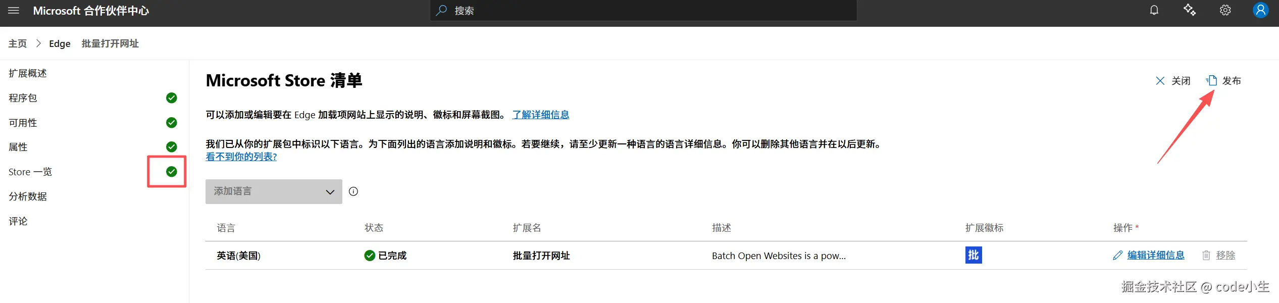This screenshot has width=1279, height=303.
Task: Click the 状态 column header
Action: click(374, 228)
